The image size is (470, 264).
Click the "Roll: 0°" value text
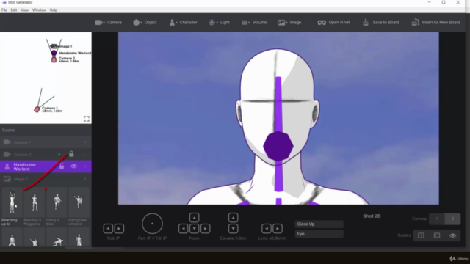tap(114, 238)
